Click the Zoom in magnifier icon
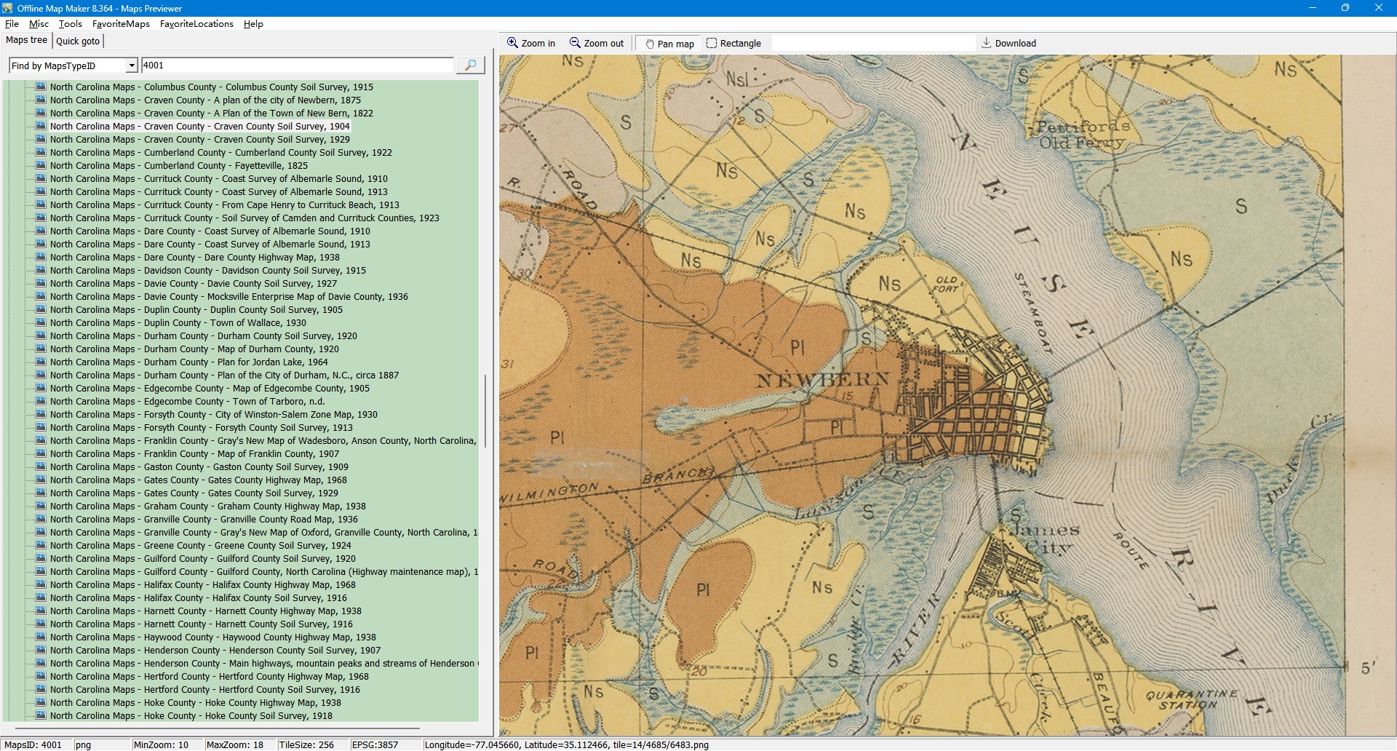This screenshot has height=751, width=1397. 513,43
